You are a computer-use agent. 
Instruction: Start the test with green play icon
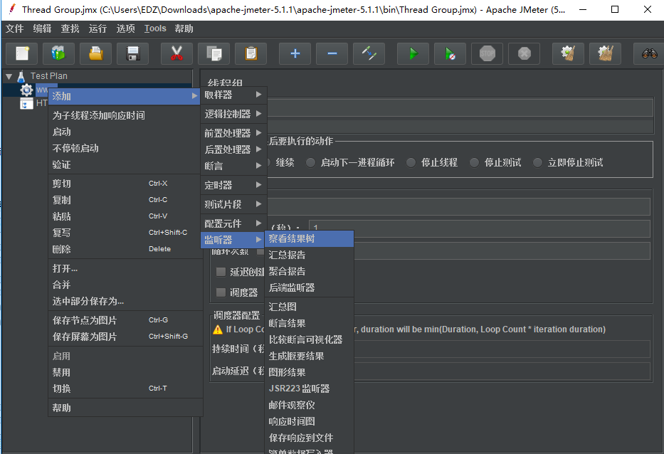pyautogui.click(x=413, y=54)
